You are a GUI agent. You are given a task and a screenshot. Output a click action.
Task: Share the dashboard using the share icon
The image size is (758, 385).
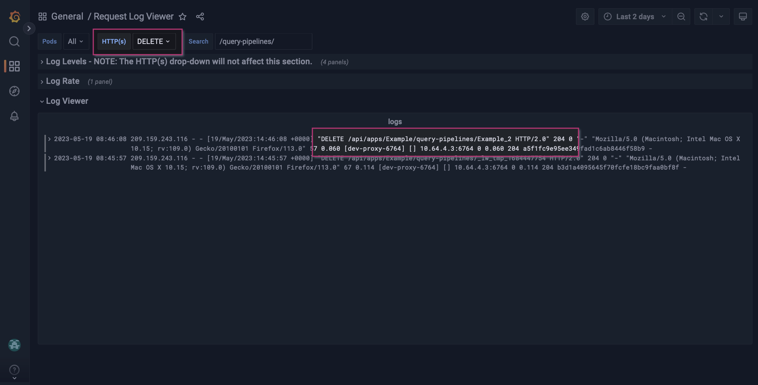199,16
